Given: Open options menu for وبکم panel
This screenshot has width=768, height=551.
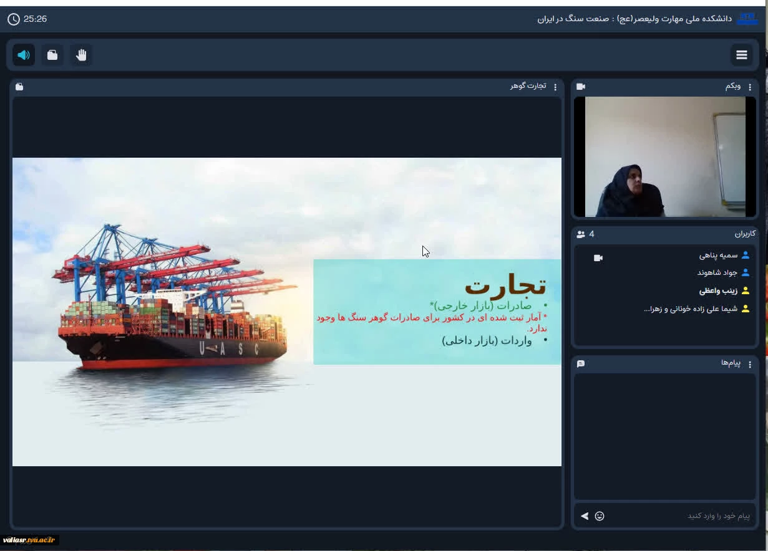Looking at the screenshot, I should 750,87.
